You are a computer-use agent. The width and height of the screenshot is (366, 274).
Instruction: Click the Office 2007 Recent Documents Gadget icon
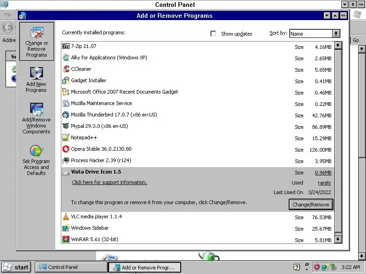pyautogui.click(x=66, y=92)
